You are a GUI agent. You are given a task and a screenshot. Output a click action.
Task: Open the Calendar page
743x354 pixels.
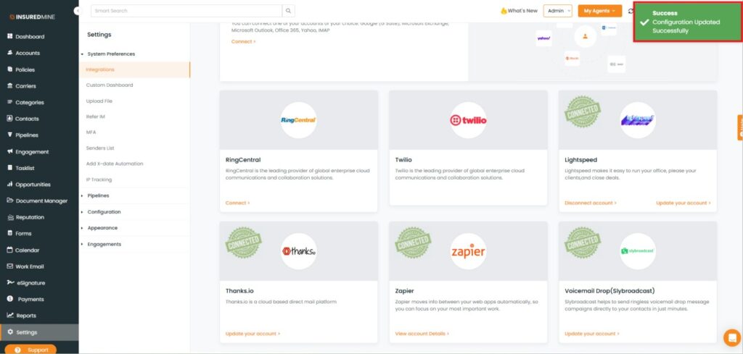pos(27,250)
